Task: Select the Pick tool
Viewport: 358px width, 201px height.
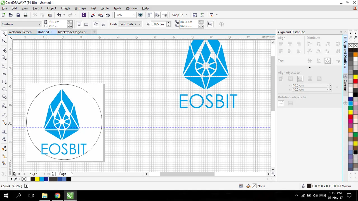Action: (x=4, y=33)
